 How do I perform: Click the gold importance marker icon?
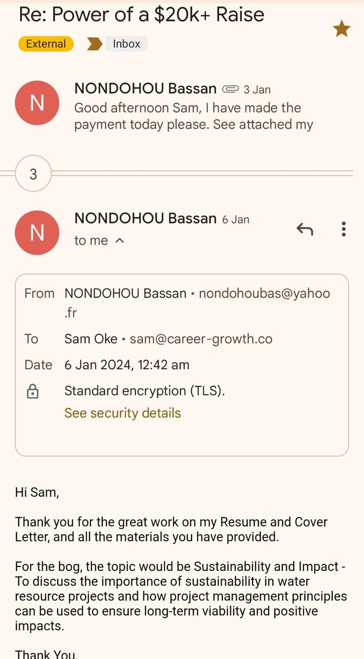(94, 44)
